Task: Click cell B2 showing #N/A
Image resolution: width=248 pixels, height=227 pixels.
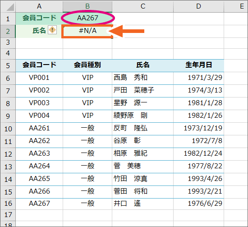Action: tap(87, 31)
